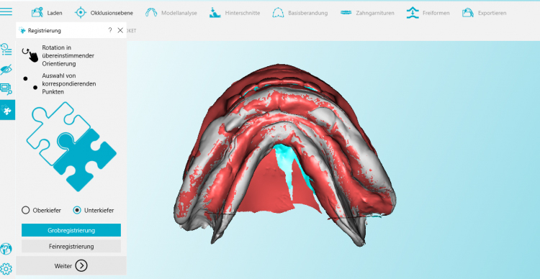Open the Hinterschnitte step
The width and height of the screenshot is (540, 279).
click(235, 13)
